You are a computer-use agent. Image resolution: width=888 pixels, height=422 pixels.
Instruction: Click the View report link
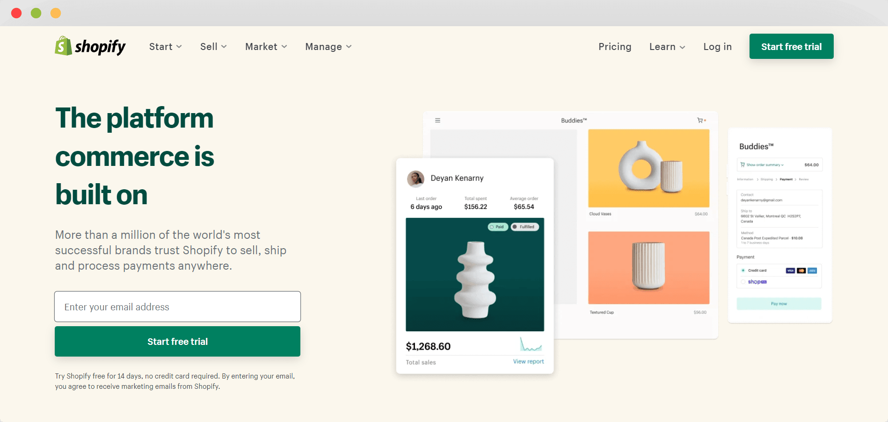528,361
